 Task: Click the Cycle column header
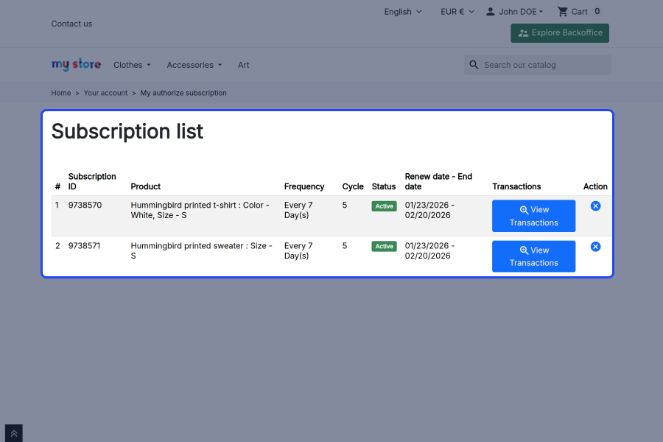pos(353,186)
